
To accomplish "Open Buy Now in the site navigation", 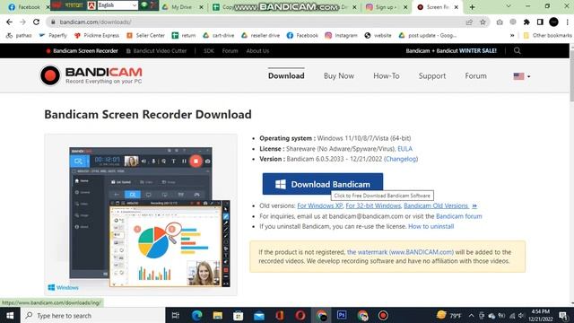I will point(339,75).
